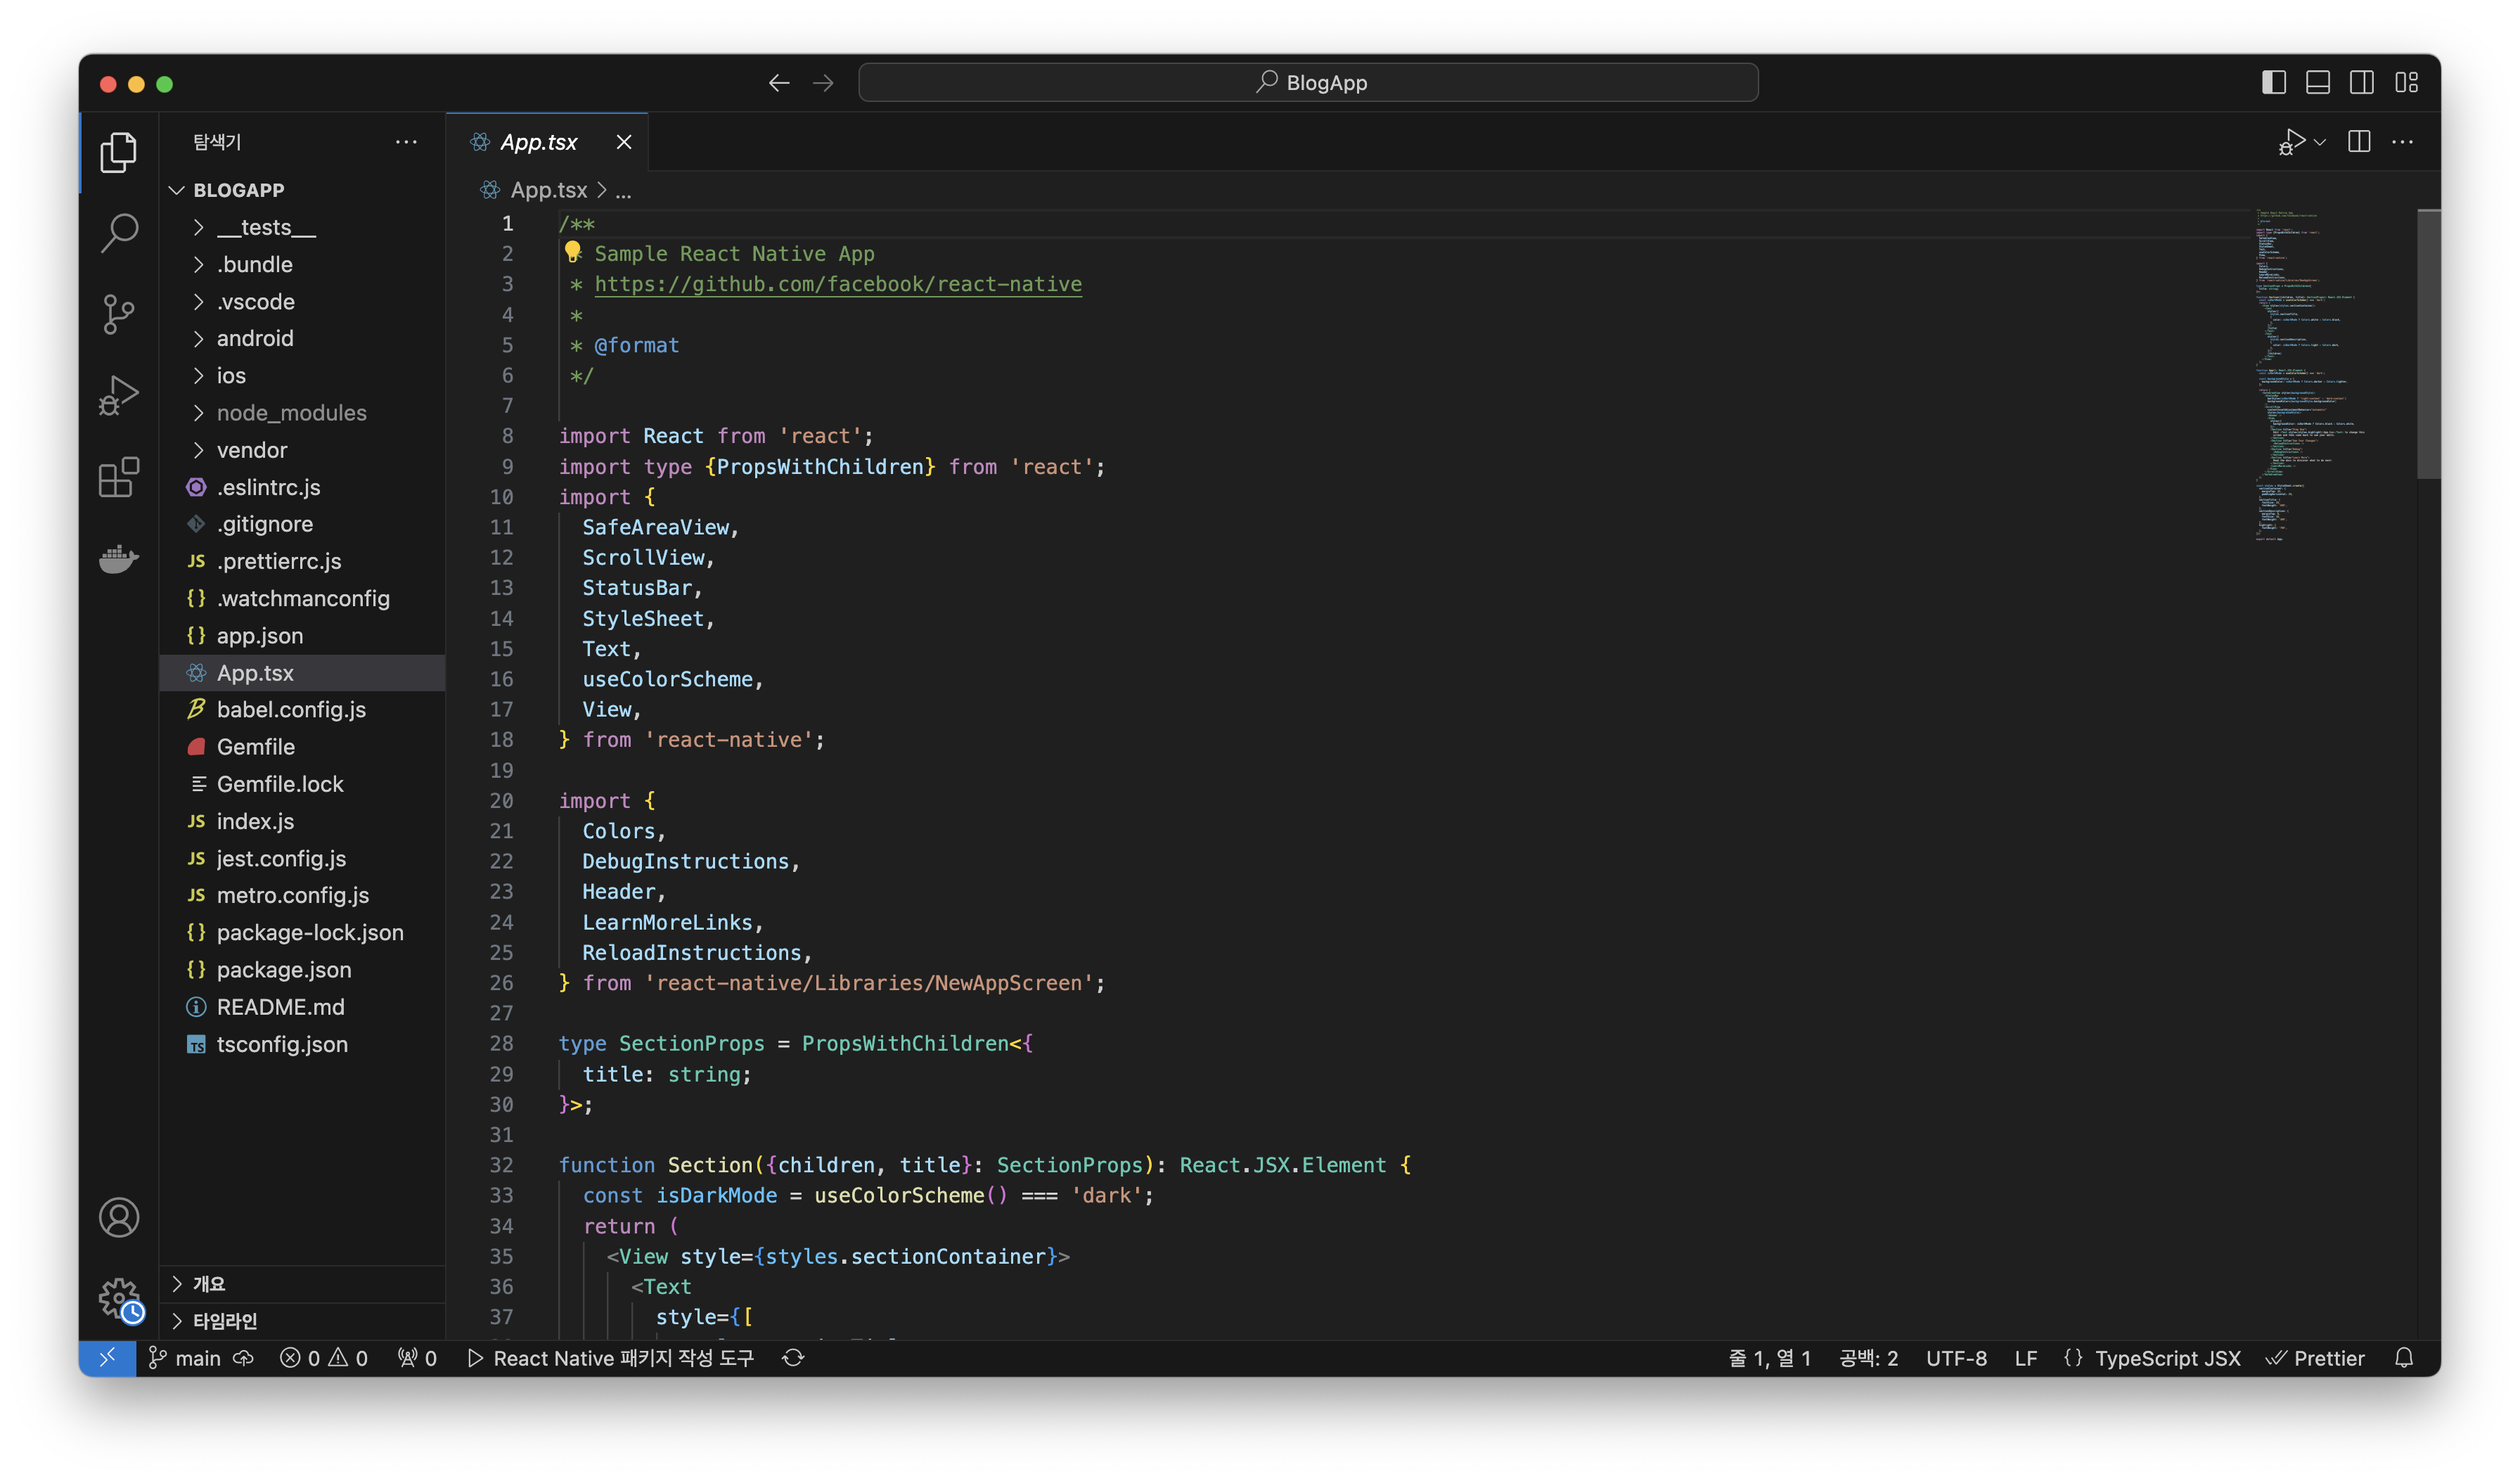Screen dimensions: 2520x1481
Task: Click the BlogApp command center search field
Action: (x=1308, y=82)
